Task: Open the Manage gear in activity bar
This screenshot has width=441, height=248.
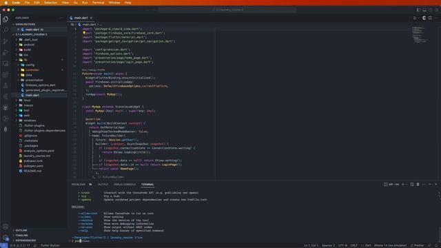Action: pos(6,238)
